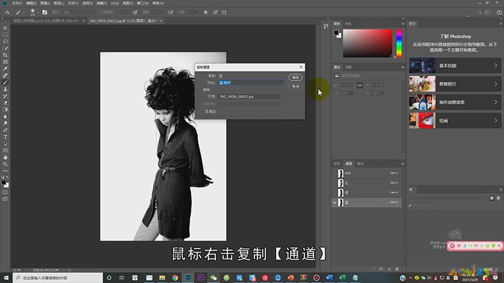The width and height of the screenshot is (504, 283).
Task: Select the Eraser tool
Action: tap(5, 103)
